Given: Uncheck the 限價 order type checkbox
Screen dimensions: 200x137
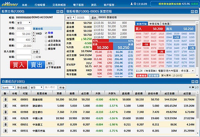Looking at the screenshot, I should pos(46,33).
